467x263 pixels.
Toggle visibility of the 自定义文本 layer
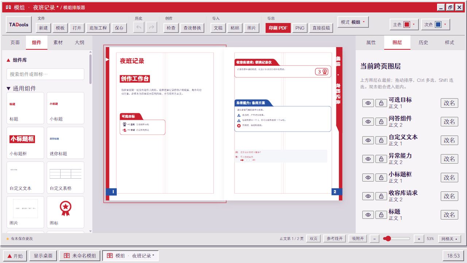(368, 140)
